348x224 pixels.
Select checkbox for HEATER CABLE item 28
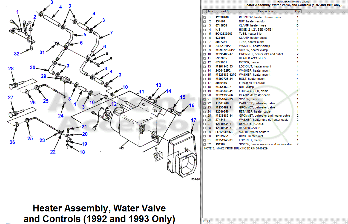coord(204,128)
